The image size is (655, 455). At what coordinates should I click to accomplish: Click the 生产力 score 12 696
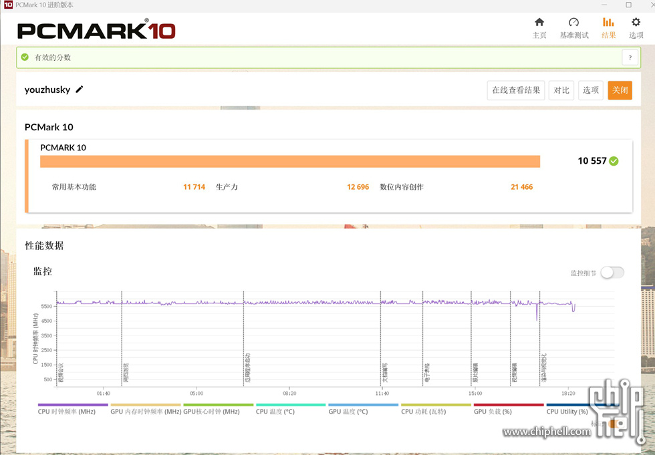pyautogui.click(x=358, y=187)
